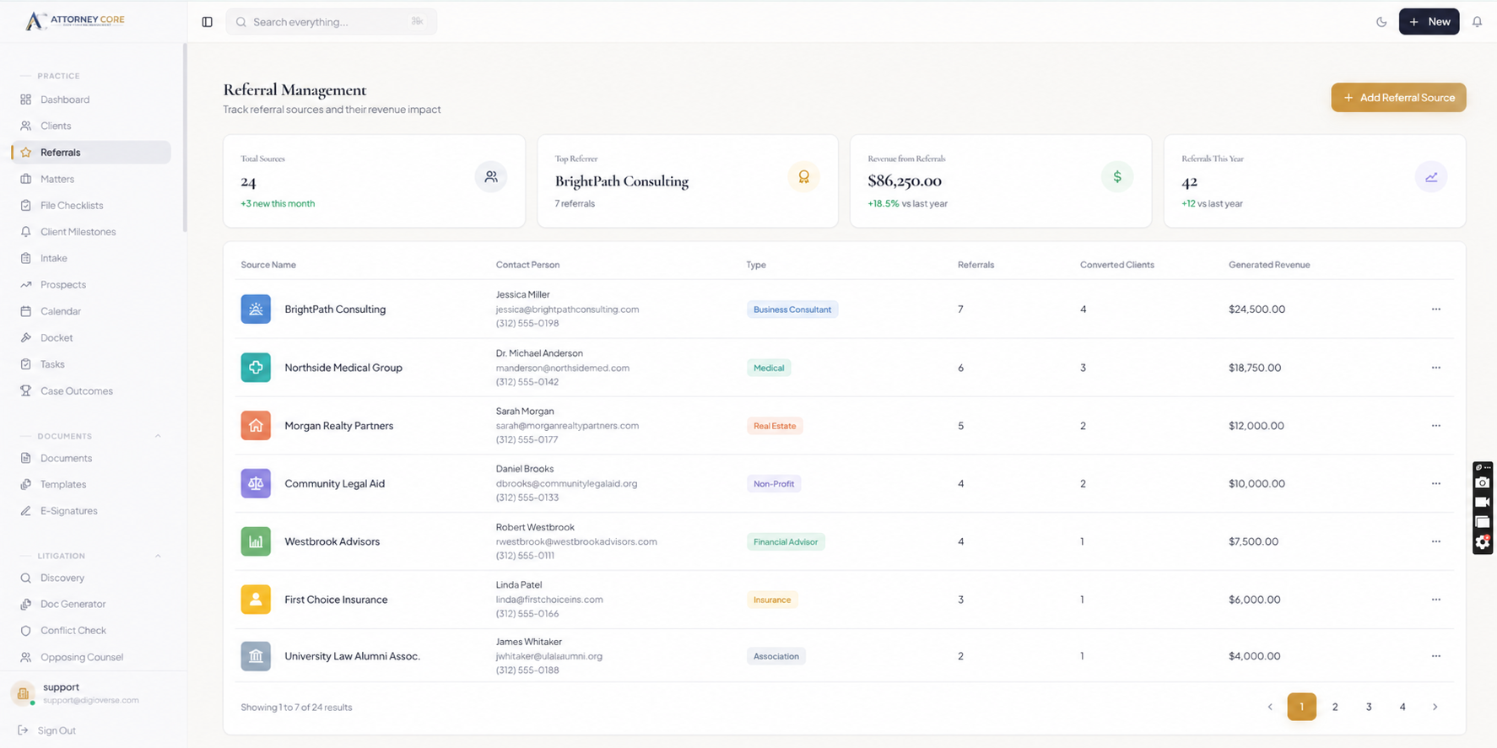
Task: Click the Community Legal Aid scales icon
Action: pyautogui.click(x=256, y=483)
